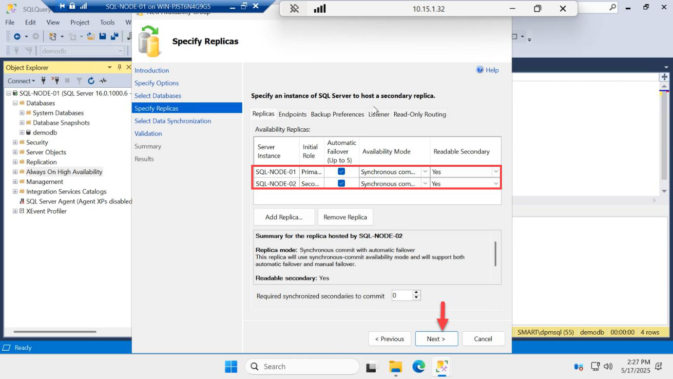Open Readable Secondary dropdown for SQL-NODE-02

point(496,183)
